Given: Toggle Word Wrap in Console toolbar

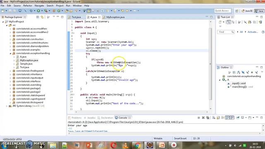Looking at the screenshot, I should (223, 118).
